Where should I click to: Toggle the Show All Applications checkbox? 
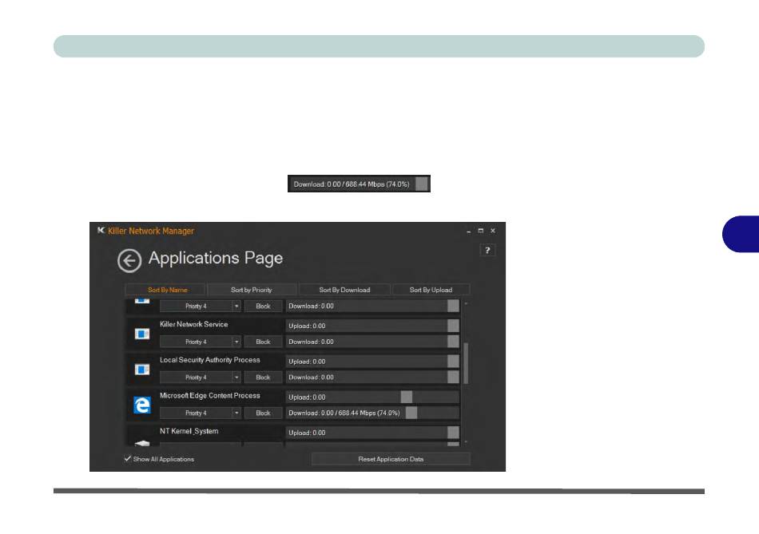pos(128,458)
